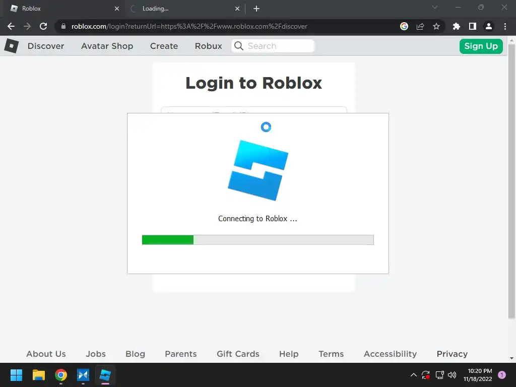Open the taskbar clock and date

(478, 375)
